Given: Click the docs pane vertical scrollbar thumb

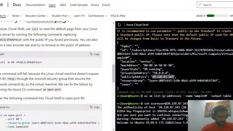Looking at the screenshot, I should pyautogui.click(x=114, y=74).
